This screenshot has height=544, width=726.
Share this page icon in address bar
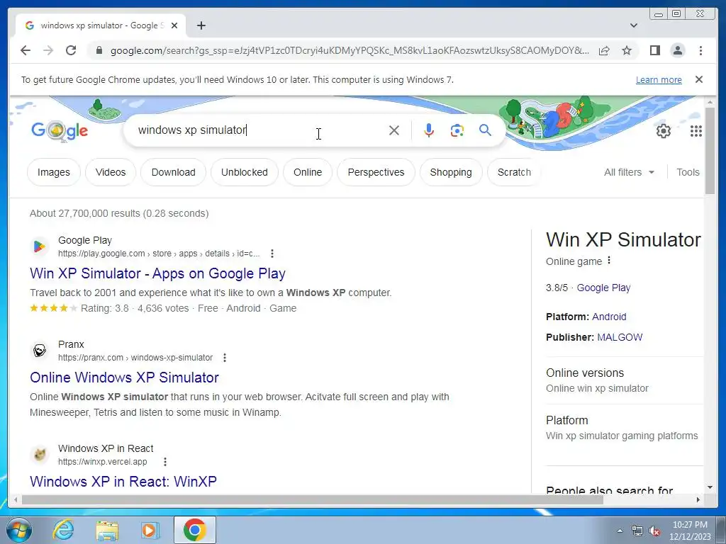click(604, 50)
